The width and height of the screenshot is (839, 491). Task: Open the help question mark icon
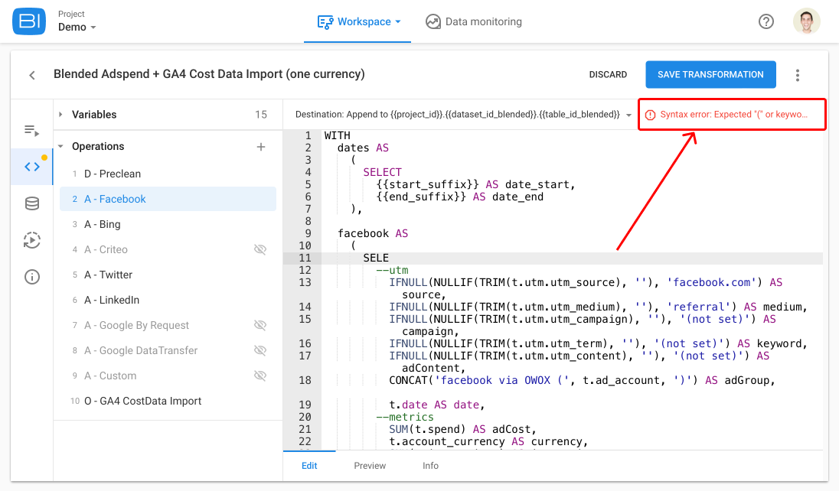pos(766,21)
